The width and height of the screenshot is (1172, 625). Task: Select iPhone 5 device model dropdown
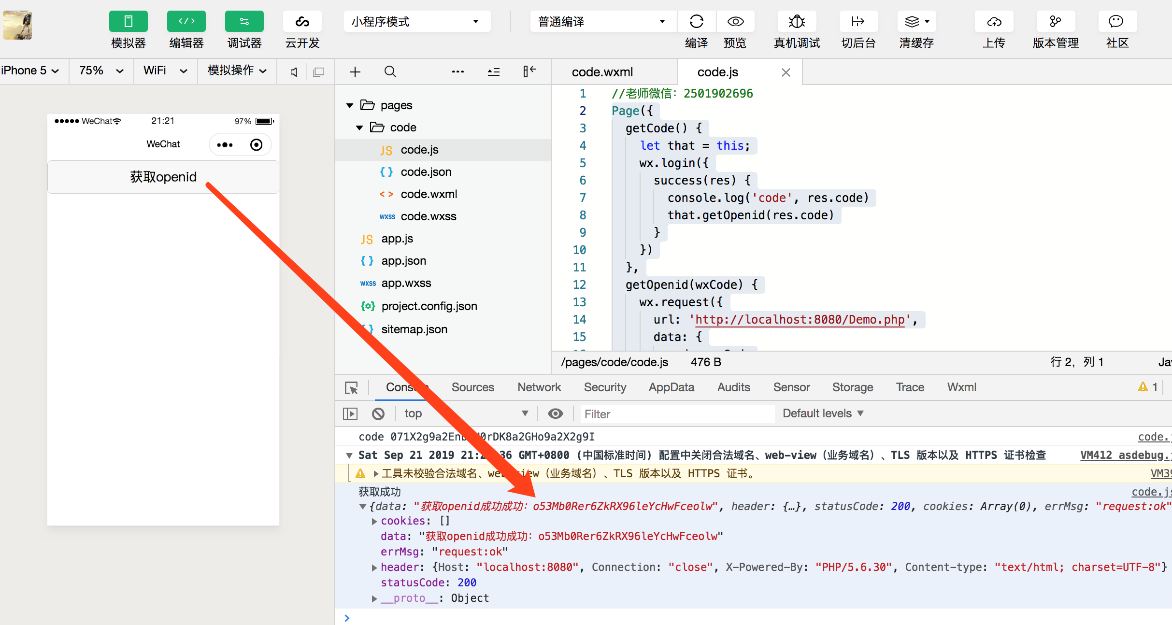pyautogui.click(x=31, y=71)
